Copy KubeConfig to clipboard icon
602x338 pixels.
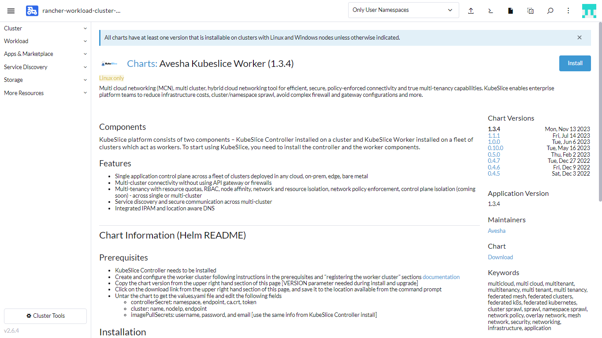[530, 11]
